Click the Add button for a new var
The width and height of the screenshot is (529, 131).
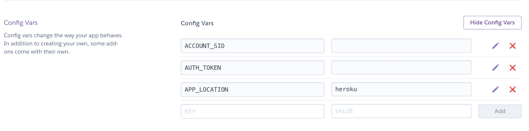[x=500, y=111]
